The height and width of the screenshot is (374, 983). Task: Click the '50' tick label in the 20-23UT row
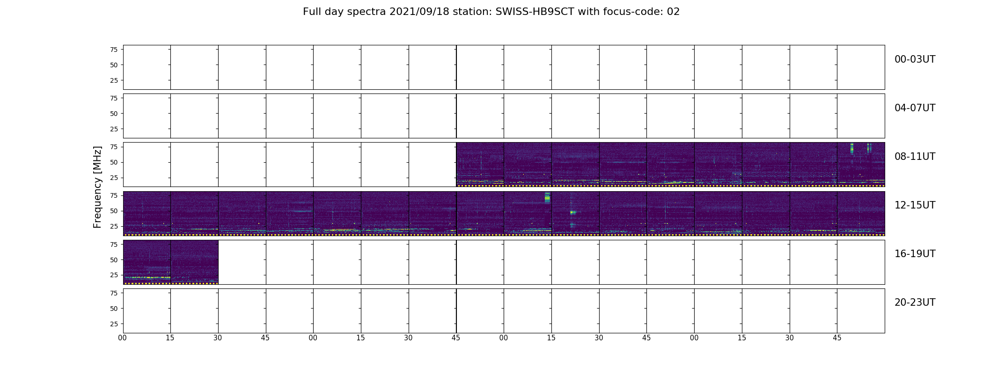coord(114,308)
